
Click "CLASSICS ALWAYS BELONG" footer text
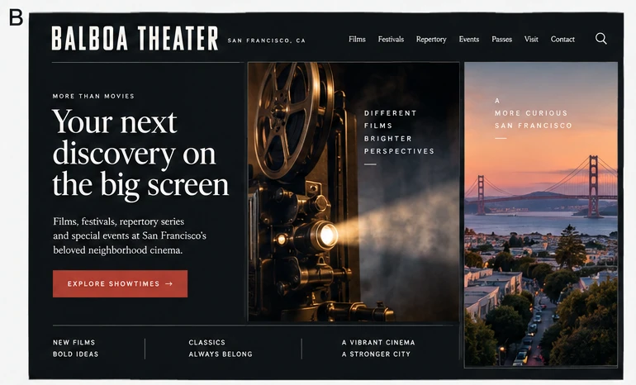pyautogui.click(x=221, y=348)
